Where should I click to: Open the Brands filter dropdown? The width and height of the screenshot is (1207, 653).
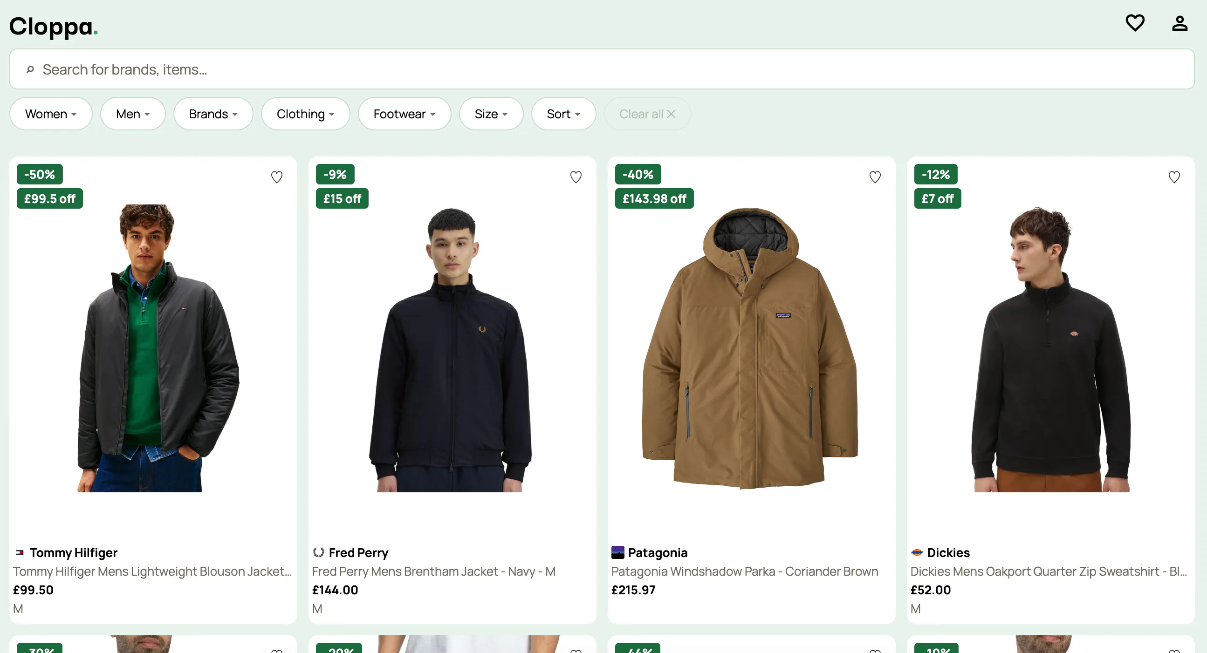[x=213, y=114]
